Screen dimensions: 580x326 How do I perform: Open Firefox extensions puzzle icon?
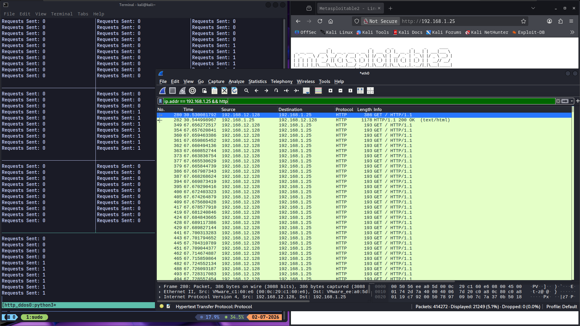[560, 21]
